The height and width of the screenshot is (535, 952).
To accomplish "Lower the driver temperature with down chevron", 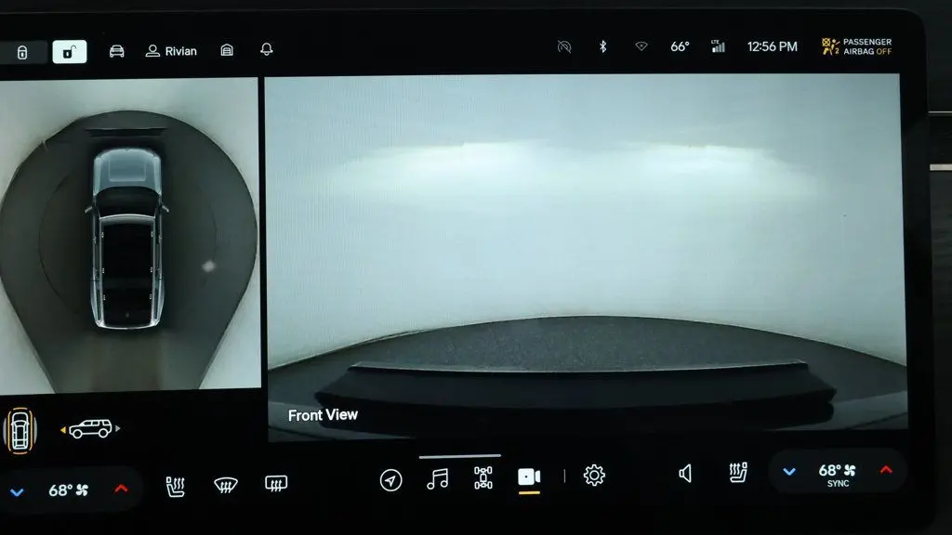I will (17, 492).
